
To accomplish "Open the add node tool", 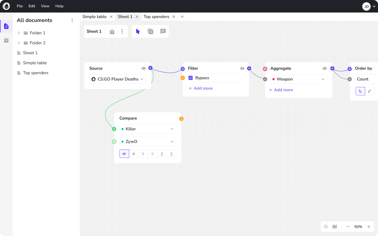I will (150, 31).
